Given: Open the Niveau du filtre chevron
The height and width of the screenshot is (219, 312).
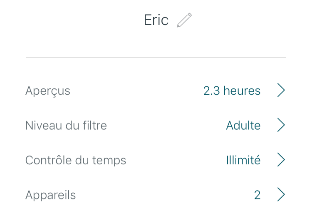Looking at the screenshot, I should [281, 125].
